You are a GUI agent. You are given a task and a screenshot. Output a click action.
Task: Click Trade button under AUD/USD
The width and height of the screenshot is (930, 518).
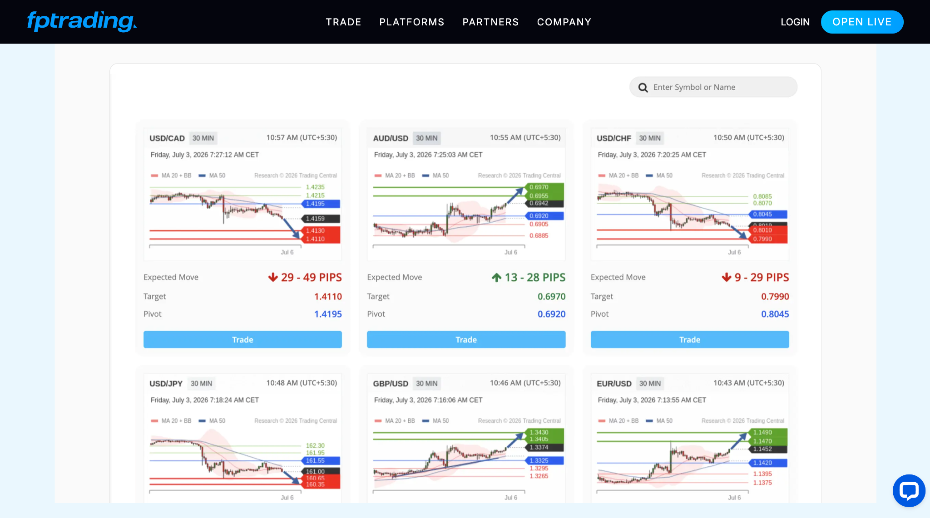point(466,339)
